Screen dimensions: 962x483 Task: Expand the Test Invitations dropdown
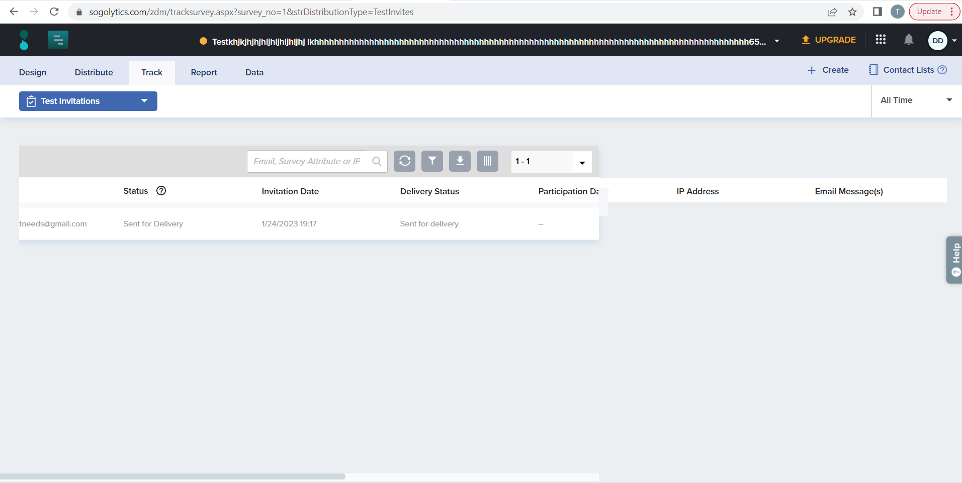click(x=88, y=101)
